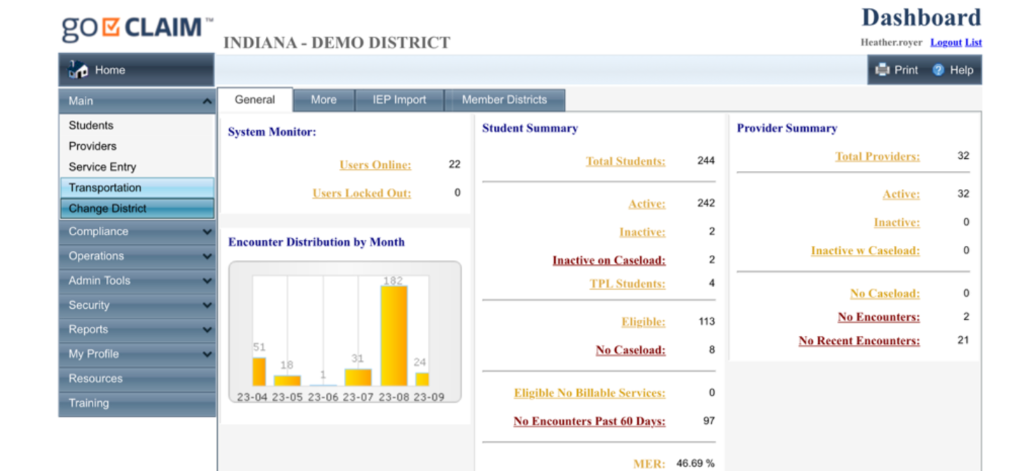This screenshot has height=471, width=1033.
Task: Click the goCLAIM checkmark logo
Action: tap(110, 27)
